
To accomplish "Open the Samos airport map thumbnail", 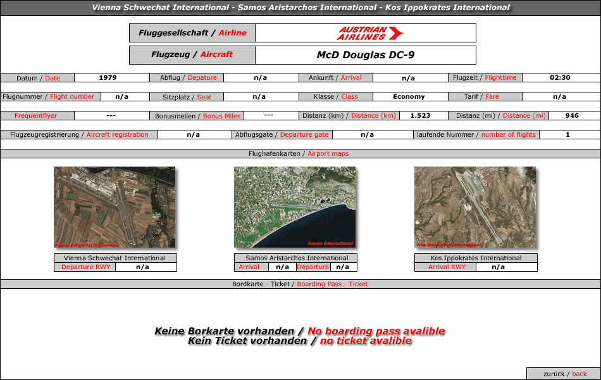I will click(295, 207).
